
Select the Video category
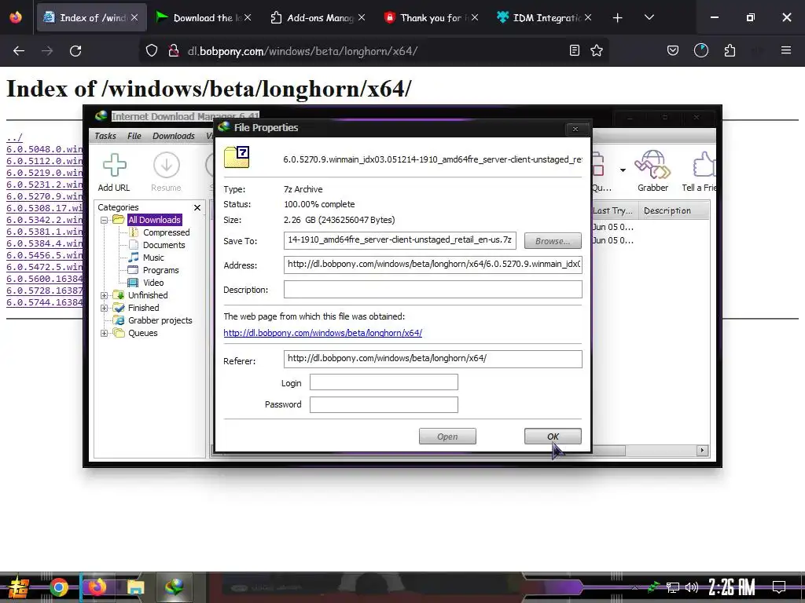tap(153, 283)
